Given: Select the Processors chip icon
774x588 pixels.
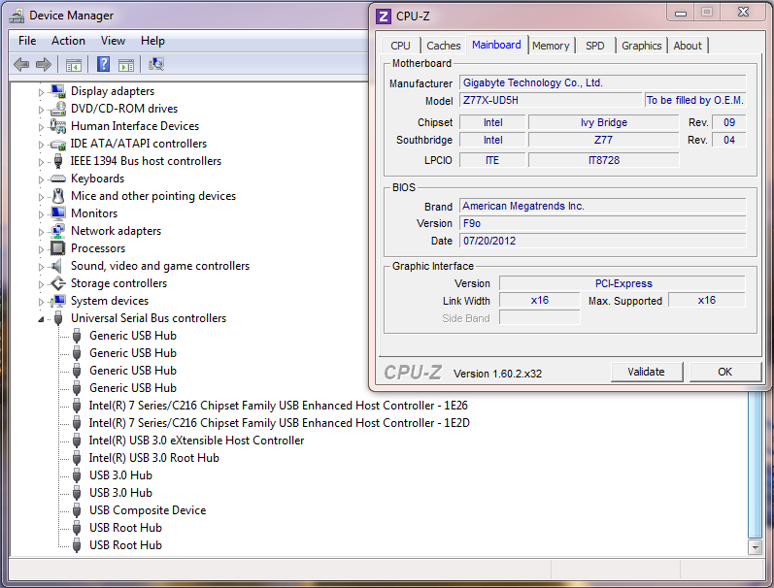Looking at the screenshot, I should click(58, 248).
